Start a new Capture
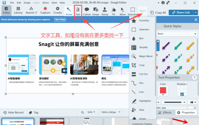Image resolution: width=199 pixels, height=125 pixels. [45, 11]
